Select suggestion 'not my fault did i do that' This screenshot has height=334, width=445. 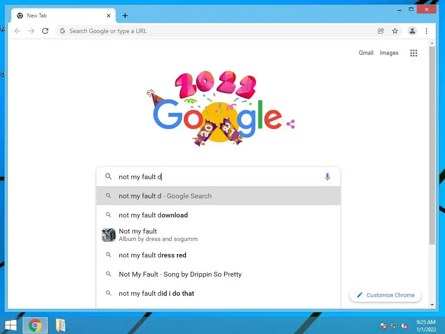click(218, 294)
